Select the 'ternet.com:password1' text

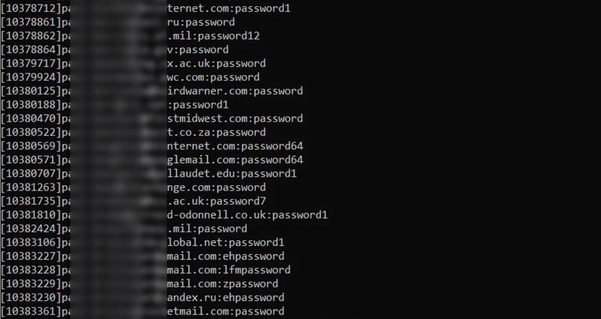(228, 8)
